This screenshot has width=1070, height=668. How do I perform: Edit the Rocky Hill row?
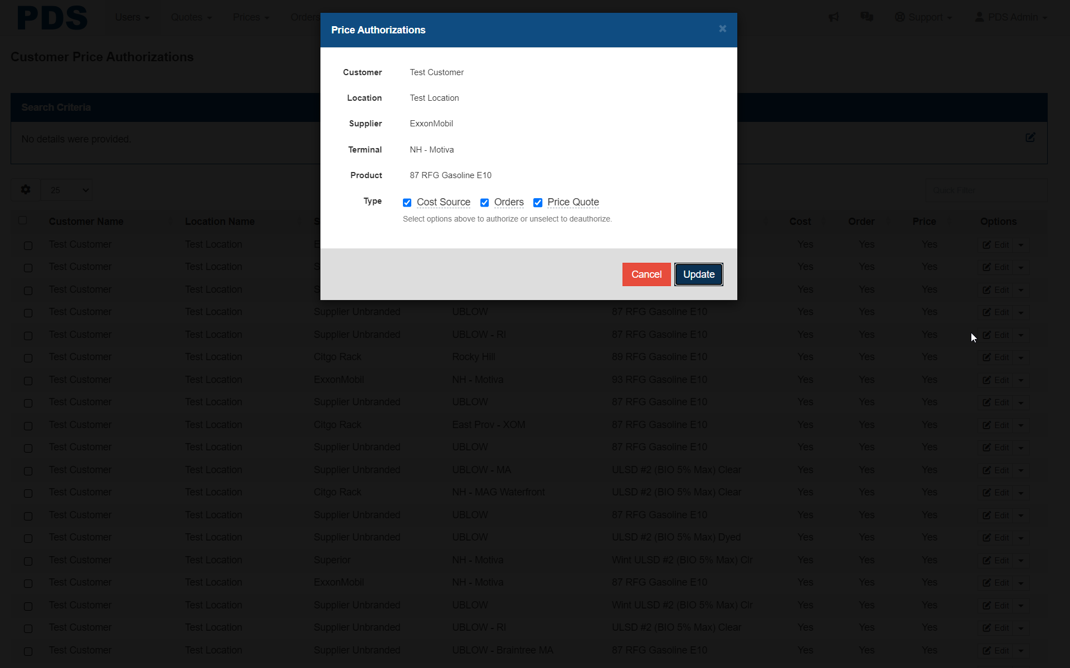[996, 357]
